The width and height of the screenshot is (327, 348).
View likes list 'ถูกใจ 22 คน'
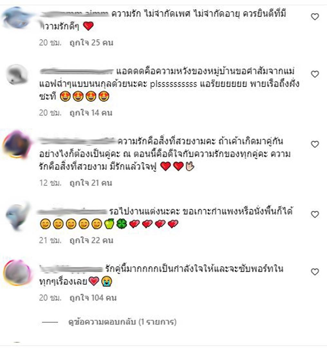pyautogui.click(x=91, y=240)
